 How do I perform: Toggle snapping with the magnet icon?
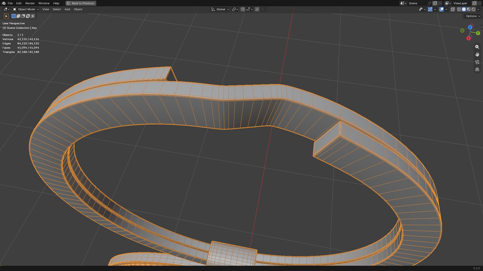[243, 9]
